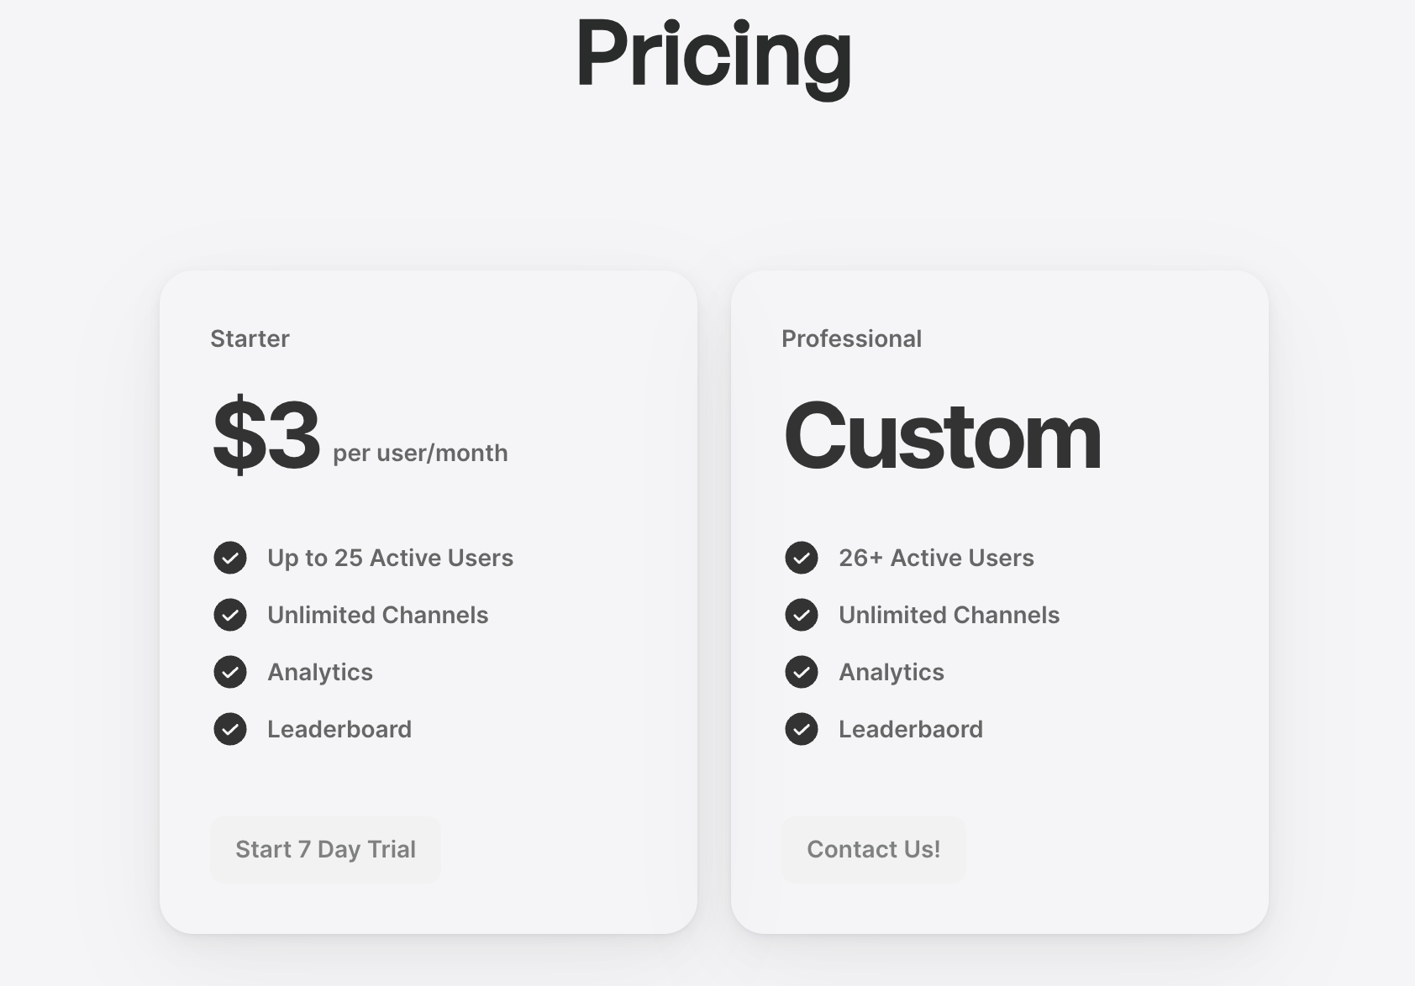Viewport: 1415px width, 986px height.
Task: Click checkmark icon beside Leaderbaord in Professional
Action: [x=802, y=729]
